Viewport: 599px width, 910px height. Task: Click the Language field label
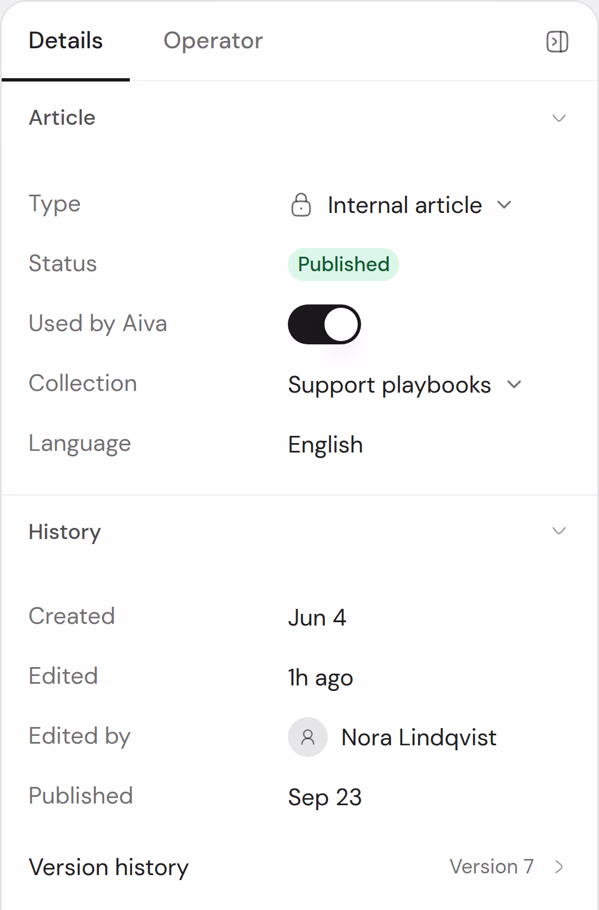tap(80, 444)
